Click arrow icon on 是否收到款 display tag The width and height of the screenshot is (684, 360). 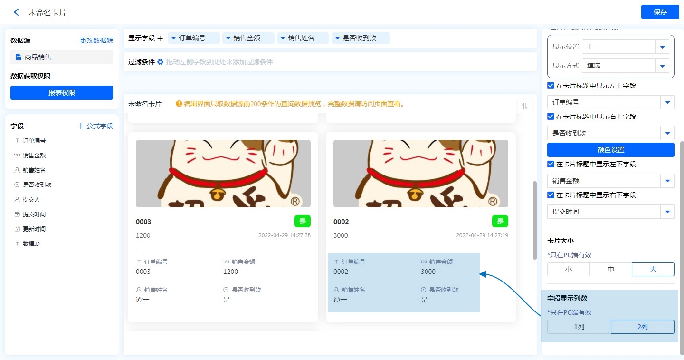(x=337, y=38)
